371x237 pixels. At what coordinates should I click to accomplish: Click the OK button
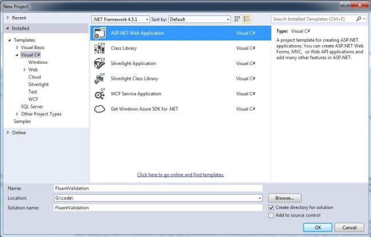coord(318,227)
